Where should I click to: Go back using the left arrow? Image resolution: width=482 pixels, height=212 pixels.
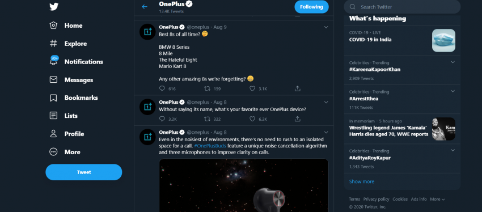145,7
